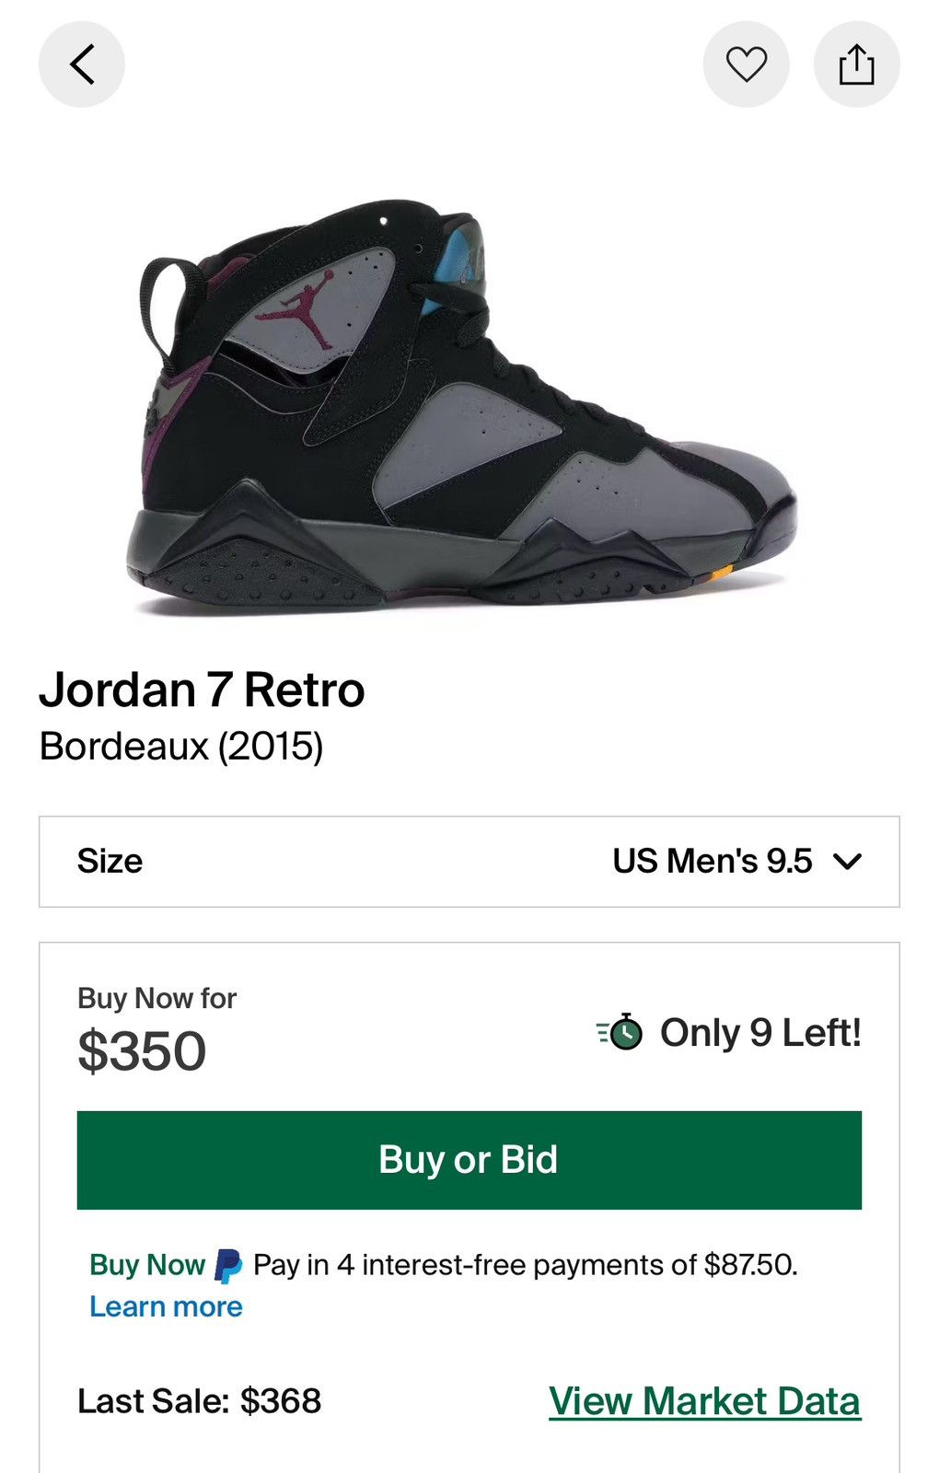Open View Market Data
Image resolution: width=939 pixels, height=1473 pixels.
(x=704, y=1401)
